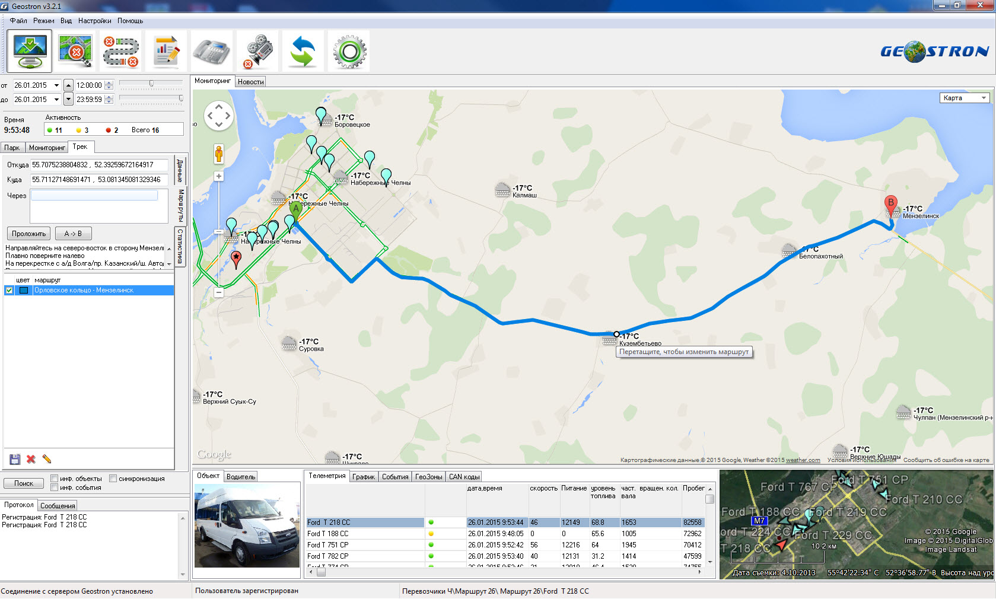Click the blue-green refresh arrows icon
This screenshot has width=996, height=599.
click(x=303, y=51)
